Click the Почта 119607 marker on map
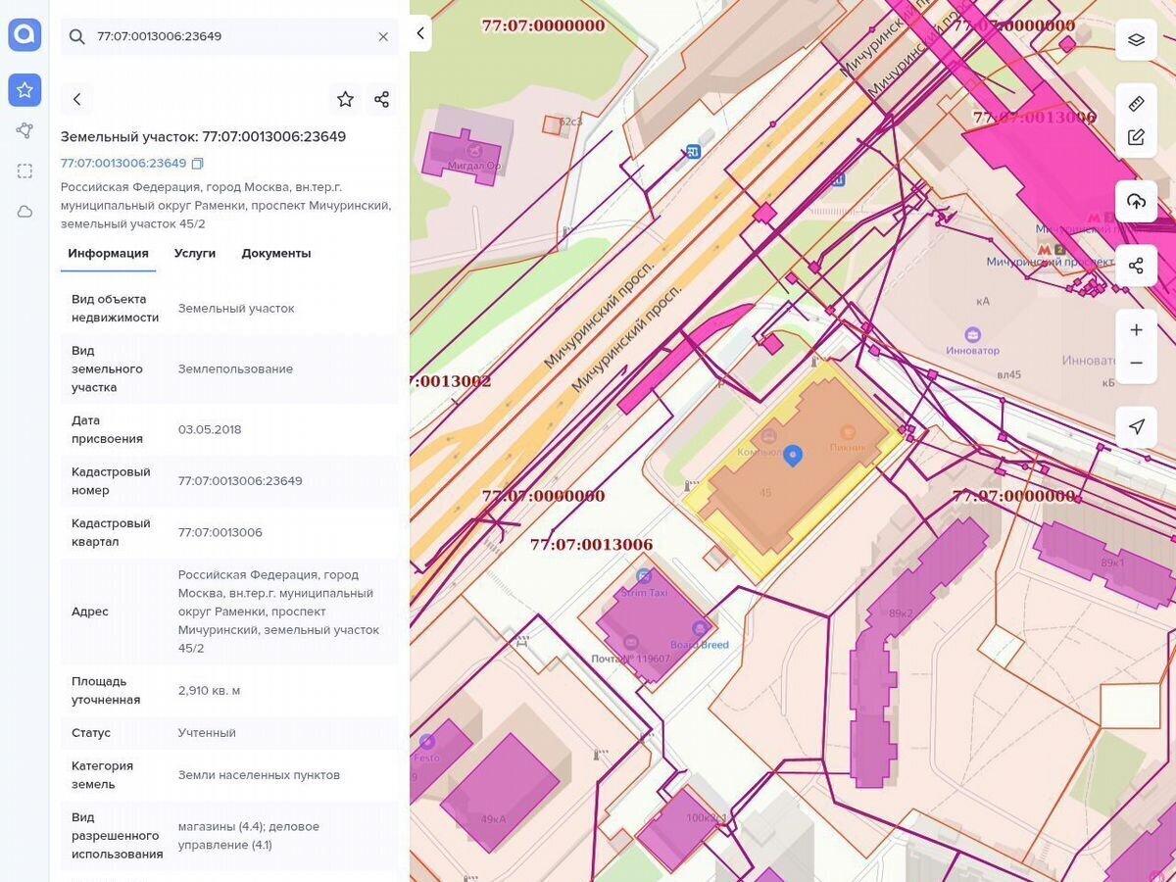The height and width of the screenshot is (882, 1176). point(630,642)
